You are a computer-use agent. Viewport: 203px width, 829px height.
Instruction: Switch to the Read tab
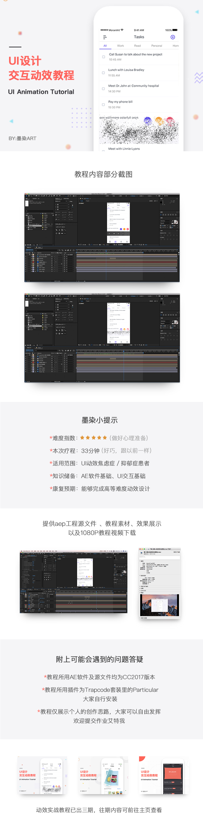click(138, 46)
